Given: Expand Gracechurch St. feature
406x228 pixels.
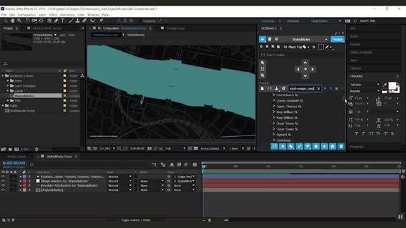Looking at the screenshot, I should tap(273, 95).
